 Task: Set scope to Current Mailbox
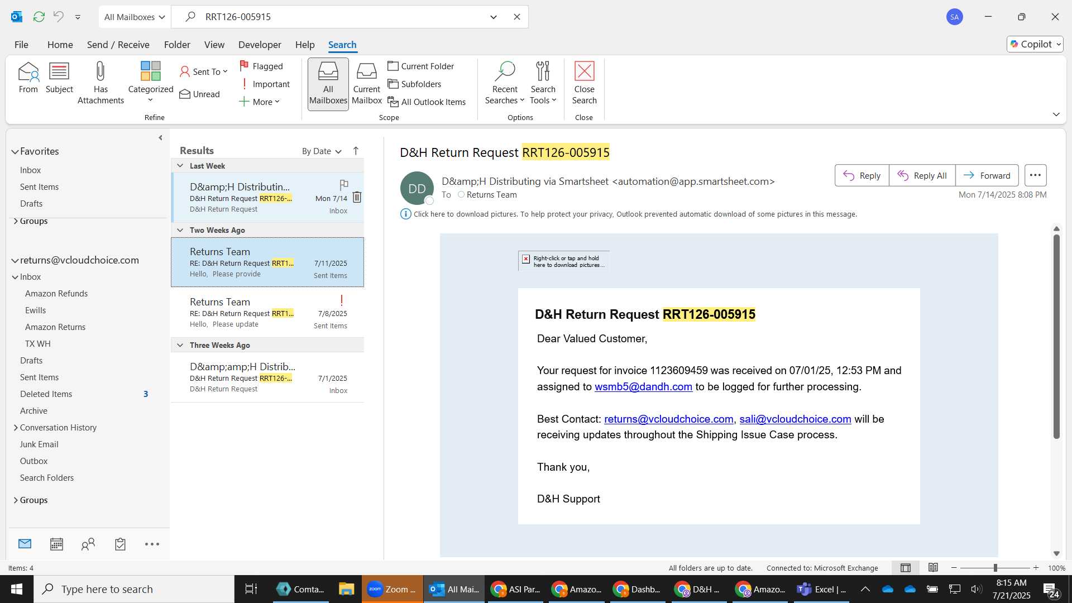coord(367,84)
